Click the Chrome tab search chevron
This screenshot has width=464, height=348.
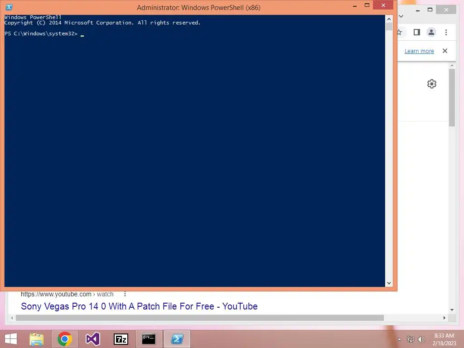coord(401,16)
